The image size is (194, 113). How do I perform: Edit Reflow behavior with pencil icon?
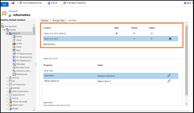[x=169, y=81]
